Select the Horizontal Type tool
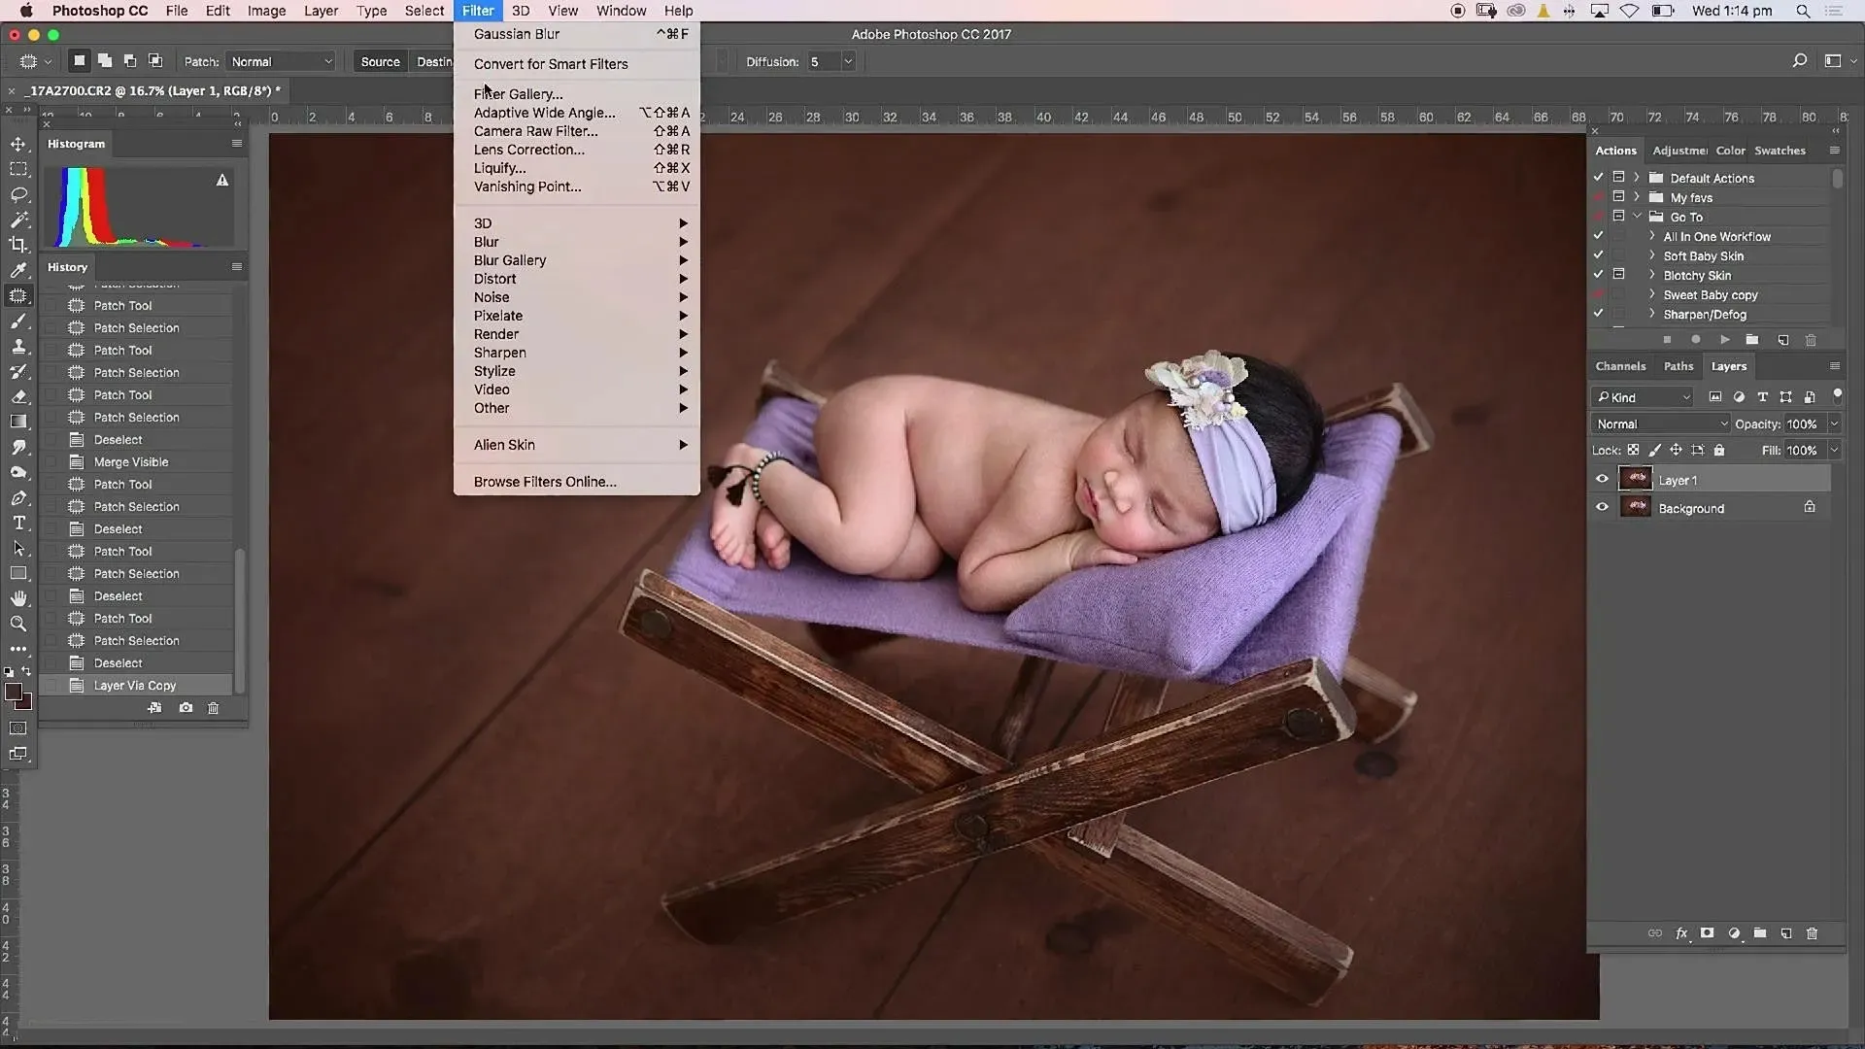Image resolution: width=1865 pixels, height=1049 pixels. [x=18, y=523]
